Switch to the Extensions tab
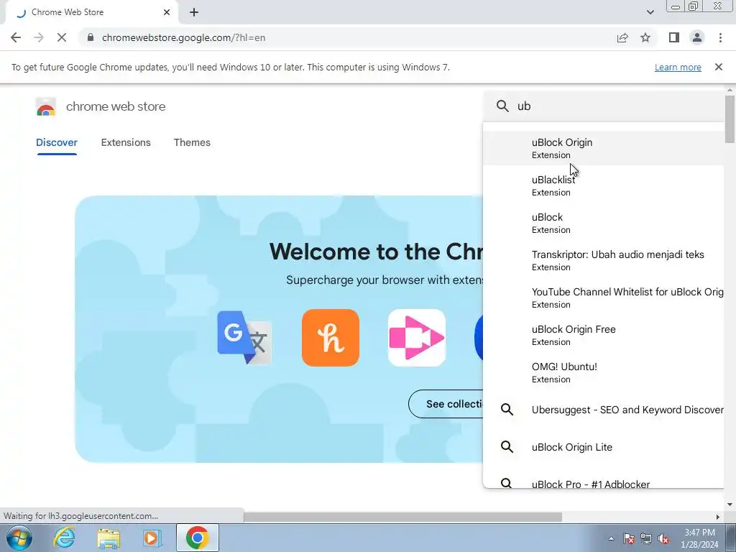The width and height of the screenshot is (736, 552). 126,142
